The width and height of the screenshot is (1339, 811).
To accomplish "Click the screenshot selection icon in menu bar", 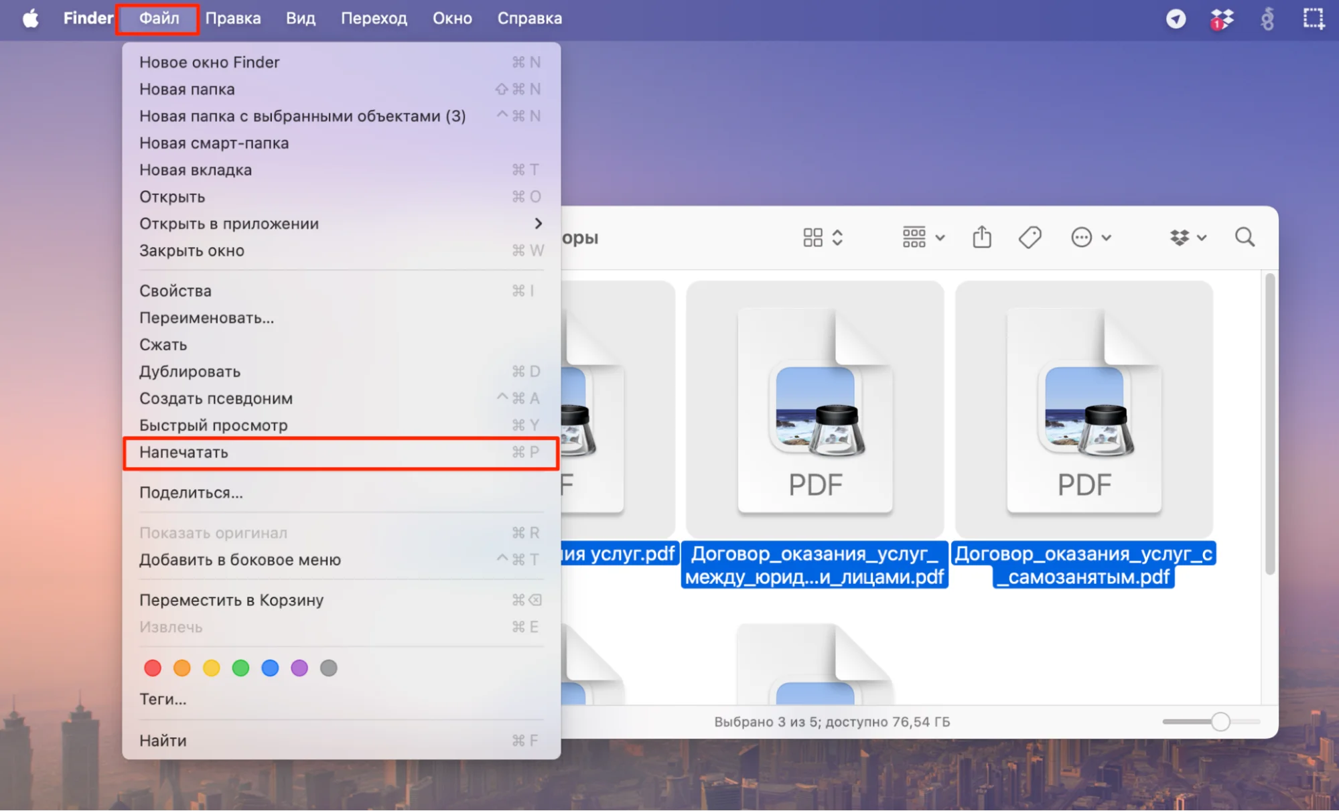I will pyautogui.click(x=1313, y=19).
